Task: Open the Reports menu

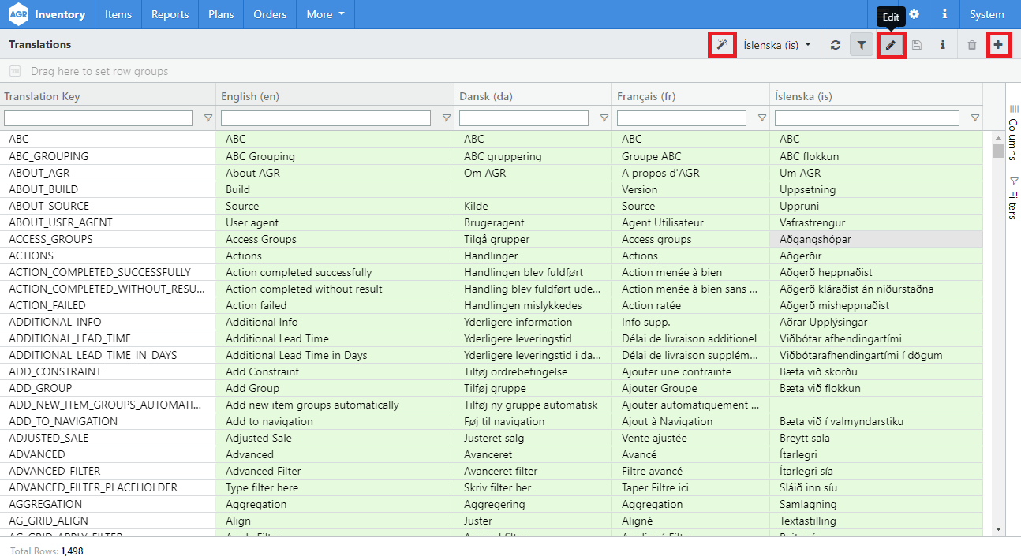Action: [x=170, y=14]
